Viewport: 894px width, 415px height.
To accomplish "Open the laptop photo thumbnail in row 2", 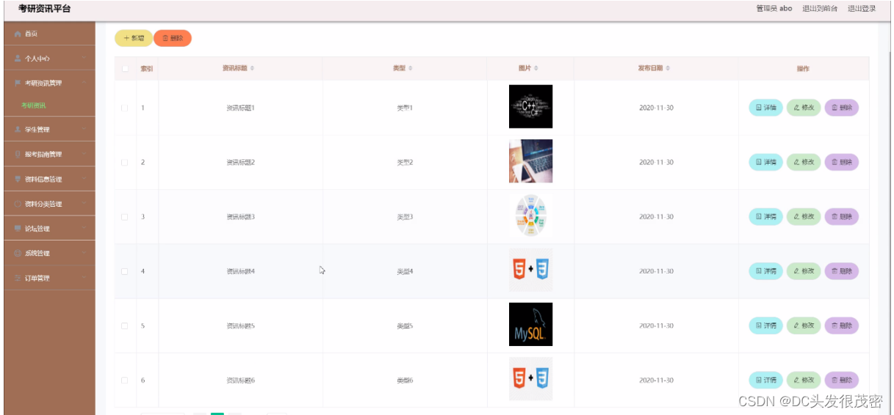I will (530, 161).
